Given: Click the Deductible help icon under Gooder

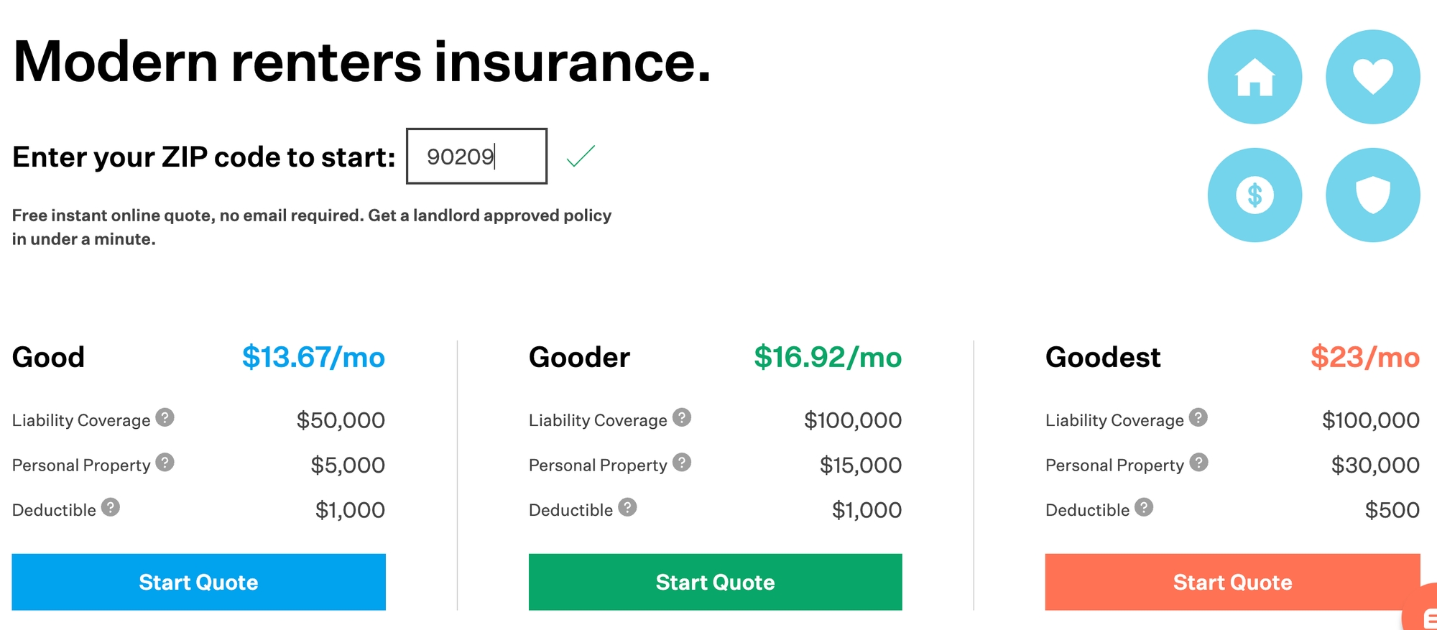Looking at the screenshot, I should (627, 506).
